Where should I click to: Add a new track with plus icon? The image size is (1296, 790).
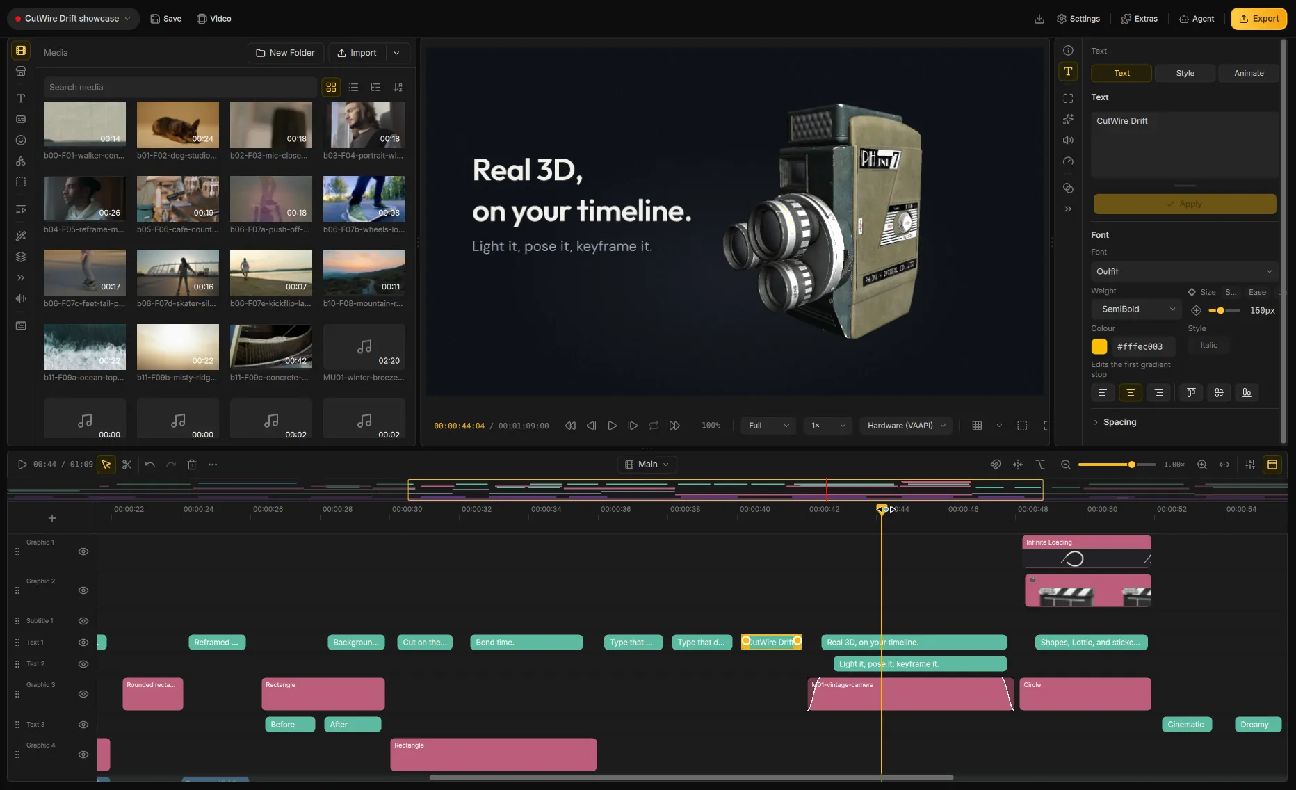point(51,518)
